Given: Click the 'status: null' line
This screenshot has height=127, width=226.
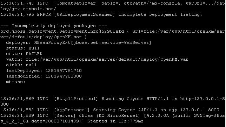Looking at the screenshot, I should tap(23, 48).
